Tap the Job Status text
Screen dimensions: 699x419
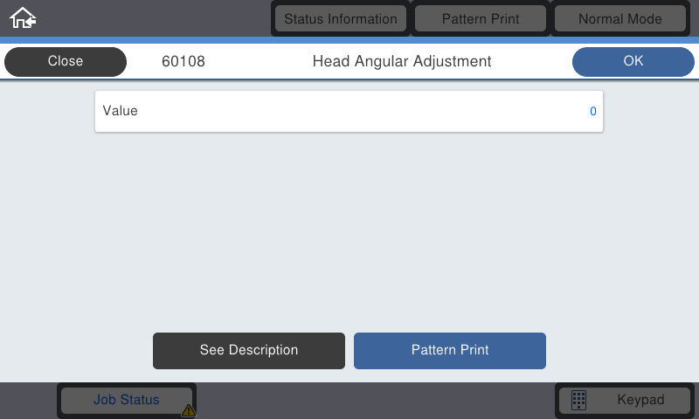coord(127,400)
